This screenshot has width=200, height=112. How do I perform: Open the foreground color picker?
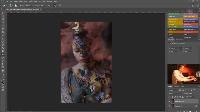tap(2, 82)
